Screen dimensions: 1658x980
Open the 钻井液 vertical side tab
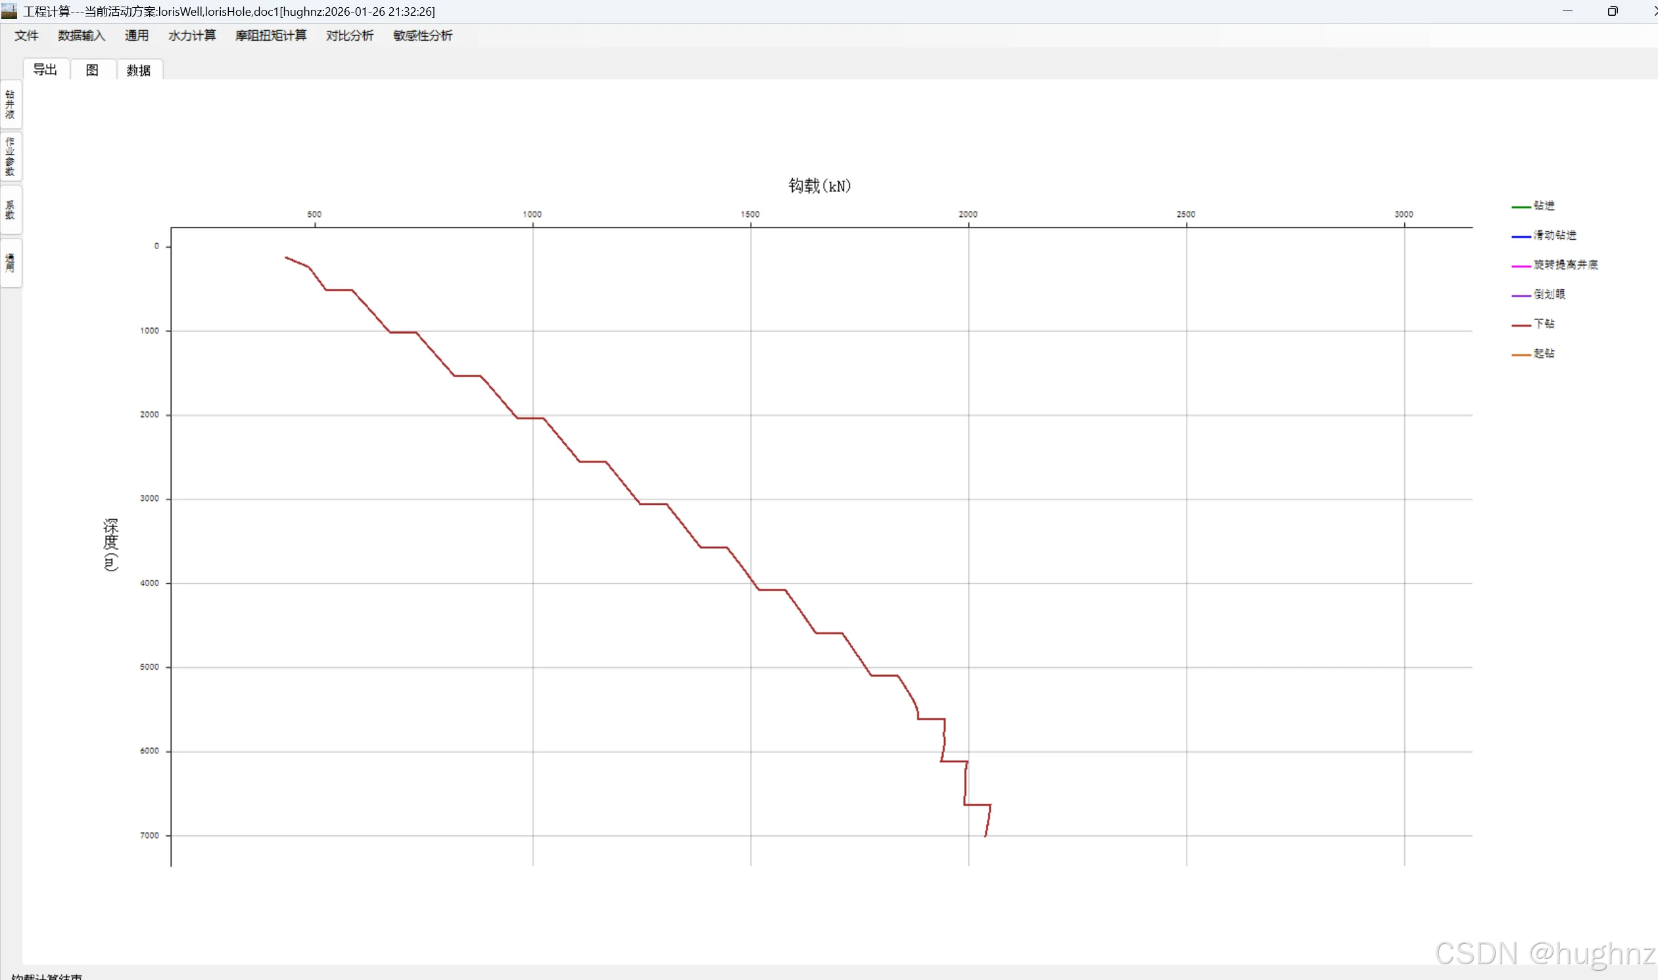[11, 105]
